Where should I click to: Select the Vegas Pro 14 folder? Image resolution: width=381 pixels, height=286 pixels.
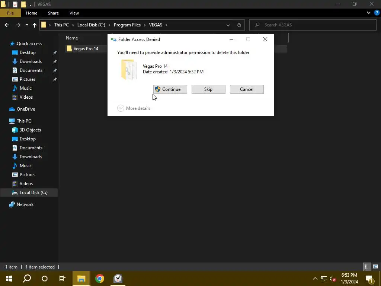point(86,49)
